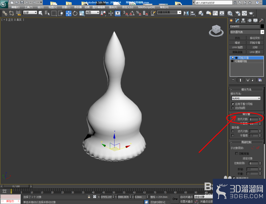Toggle 应用于整个网格 checkbox
266x204 pixels.
[x=233, y=104]
